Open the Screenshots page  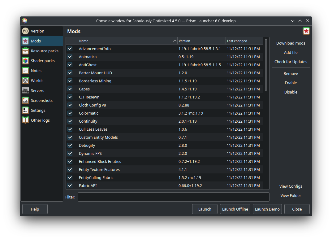pos(42,100)
